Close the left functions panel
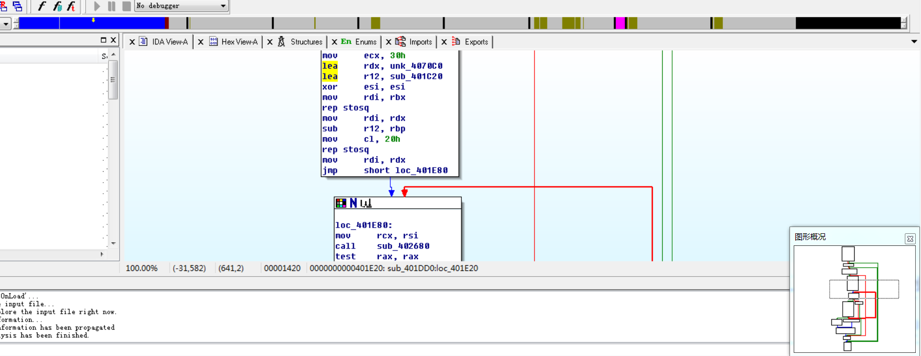Screen dimensions: 921x356 113,40
